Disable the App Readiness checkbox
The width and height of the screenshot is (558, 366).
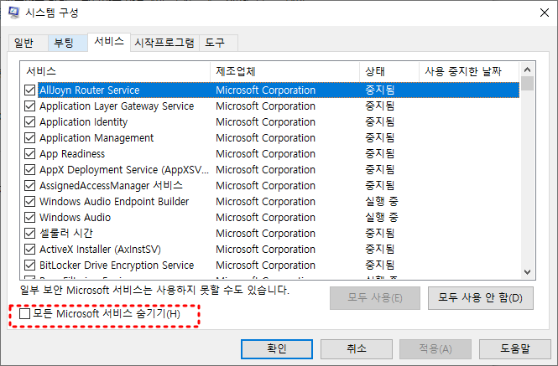tap(30, 153)
